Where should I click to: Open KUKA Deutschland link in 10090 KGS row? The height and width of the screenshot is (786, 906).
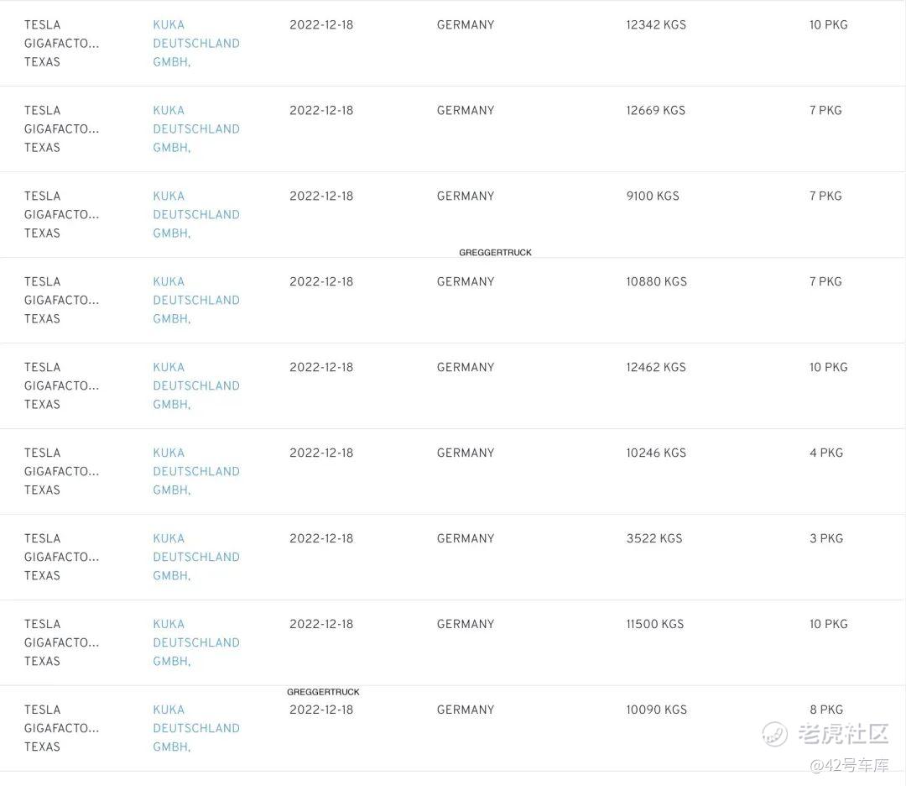point(195,729)
